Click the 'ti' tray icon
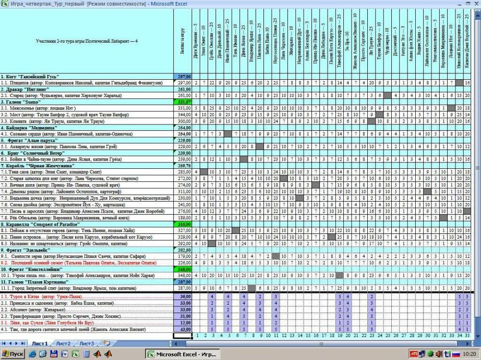The height and width of the screenshot is (360, 481). click(448, 354)
